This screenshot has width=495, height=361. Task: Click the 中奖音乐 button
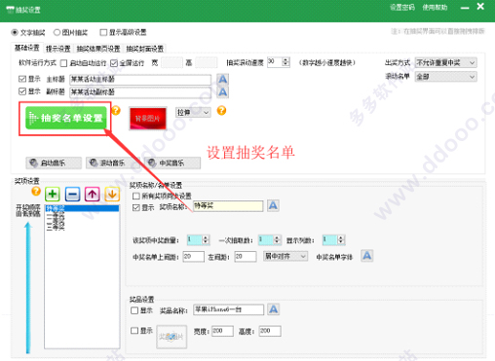pyautogui.click(x=172, y=162)
